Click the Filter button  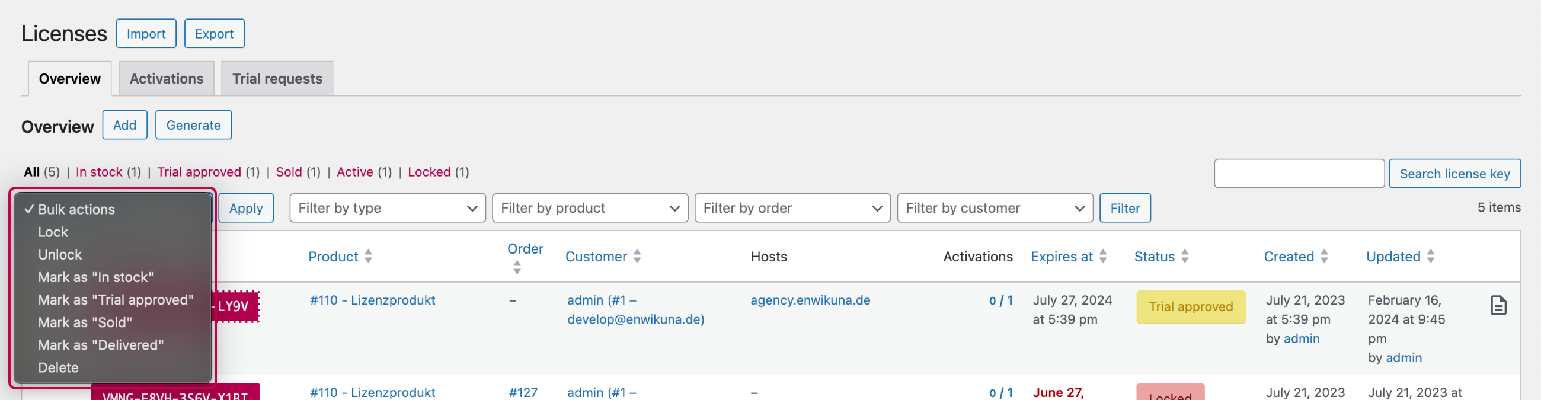point(1125,208)
